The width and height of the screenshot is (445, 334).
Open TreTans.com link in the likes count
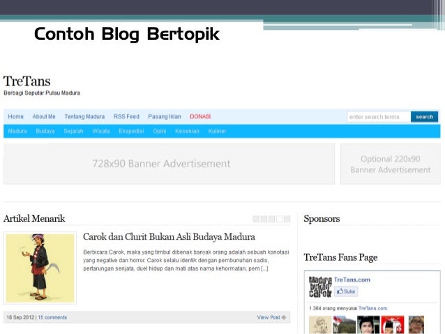[x=372, y=308]
